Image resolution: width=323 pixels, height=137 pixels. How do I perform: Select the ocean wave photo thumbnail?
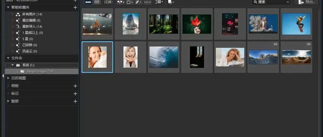pyautogui.click(x=164, y=57)
